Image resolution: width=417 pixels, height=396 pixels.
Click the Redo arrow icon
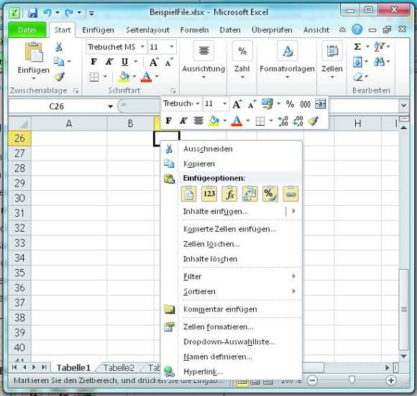click(69, 12)
